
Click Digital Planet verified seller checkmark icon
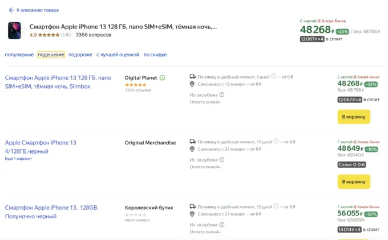coord(163,78)
